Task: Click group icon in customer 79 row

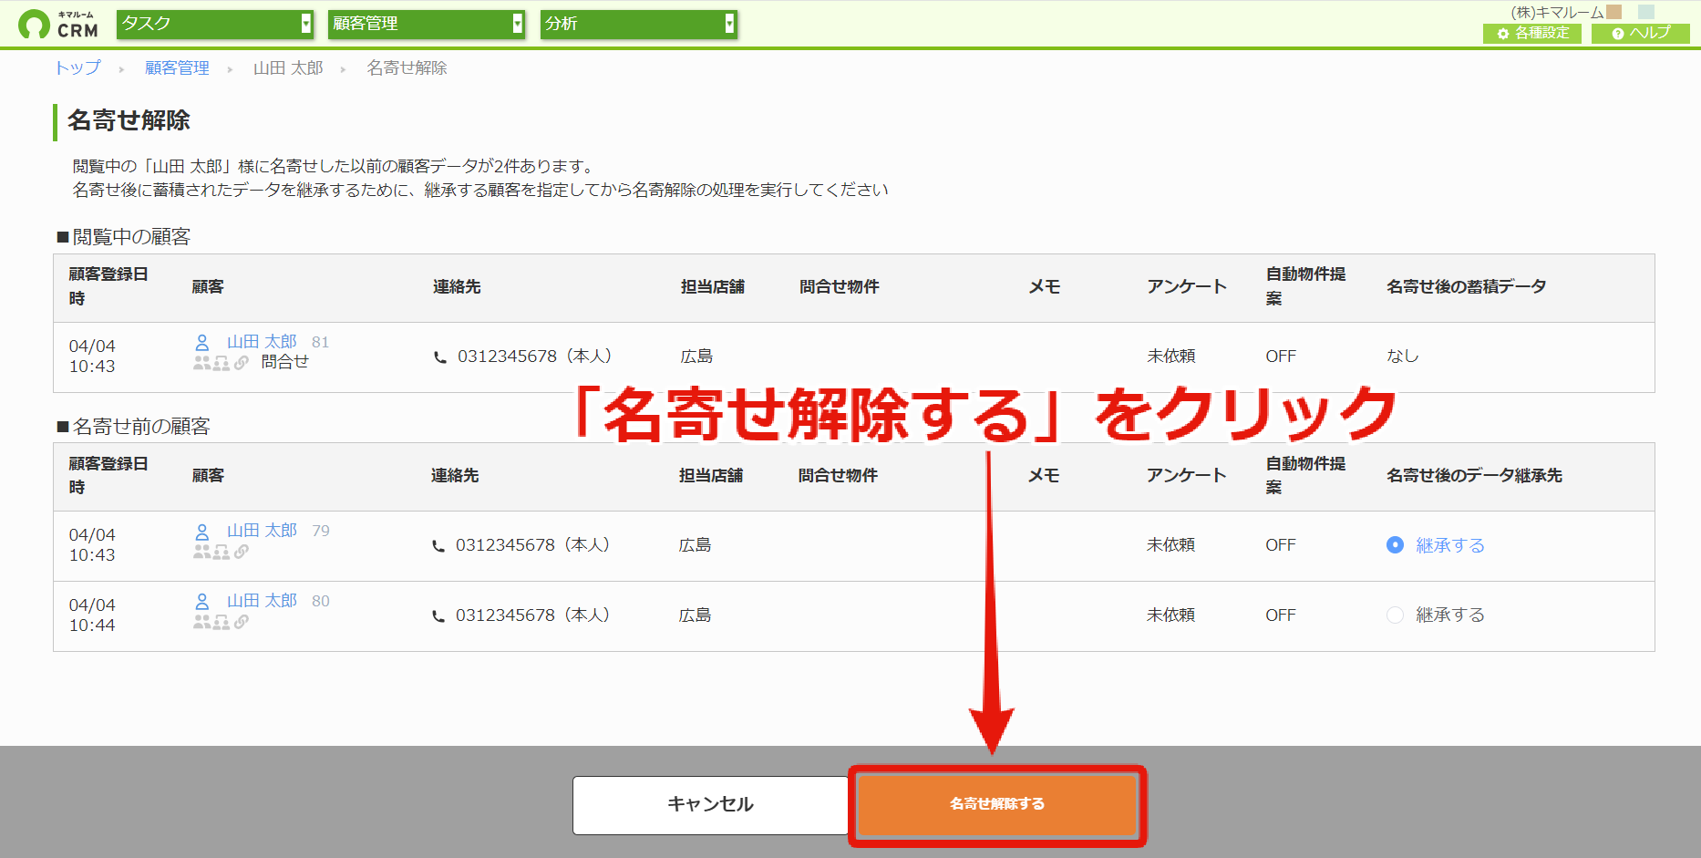Action: (x=201, y=552)
